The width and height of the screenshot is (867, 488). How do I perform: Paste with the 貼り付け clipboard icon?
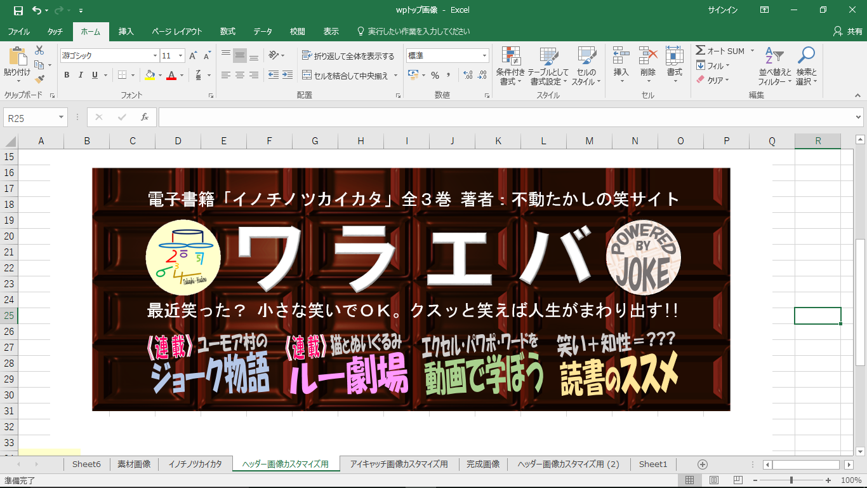17,65
